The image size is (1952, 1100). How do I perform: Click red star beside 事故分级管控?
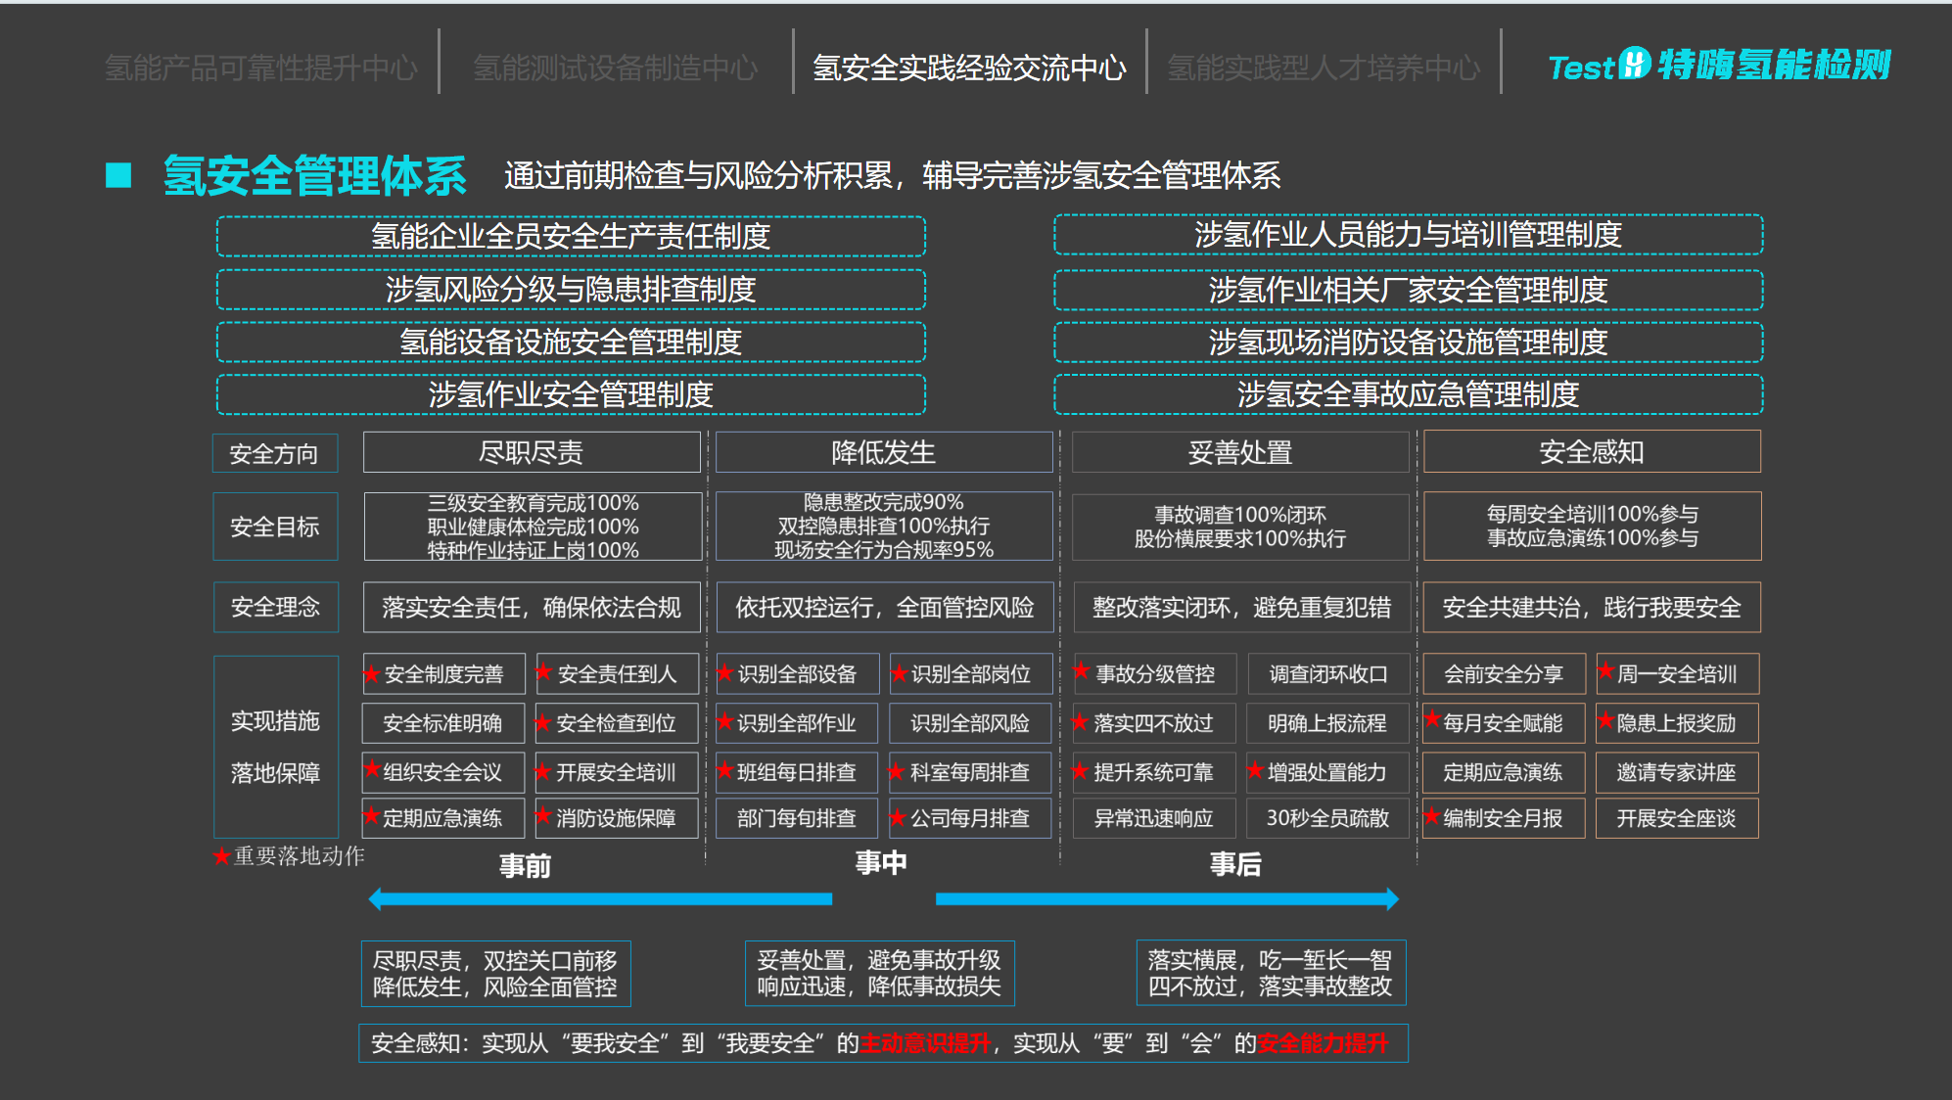coord(1081,670)
